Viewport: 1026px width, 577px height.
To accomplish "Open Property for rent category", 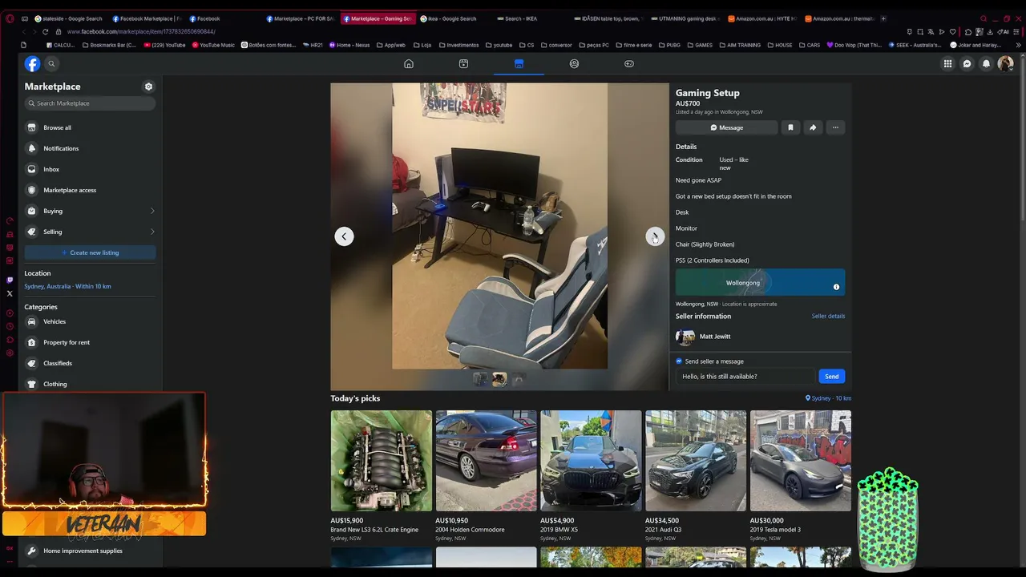I will 90,342.
